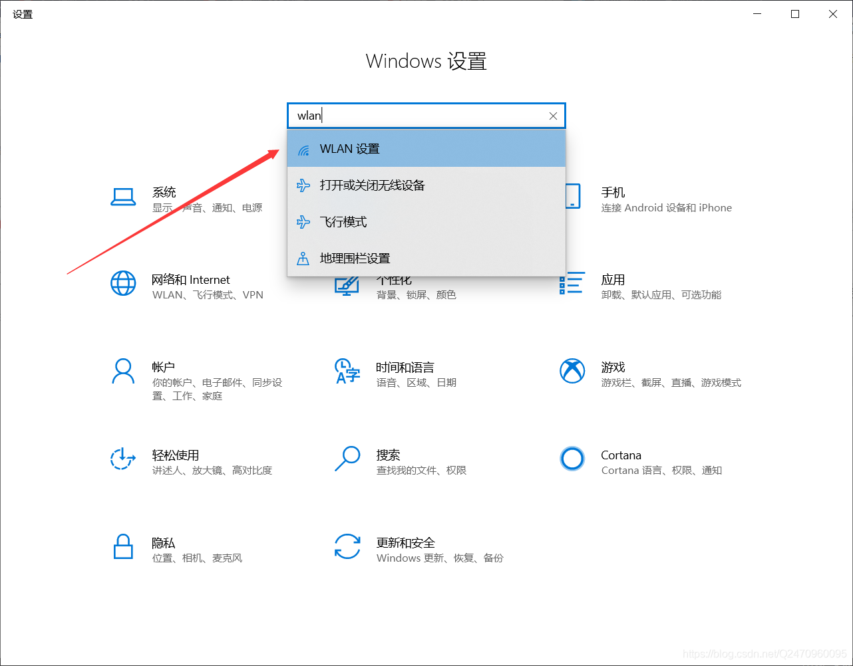Open the Time & Language icon
The width and height of the screenshot is (853, 666).
click(347, 371)
